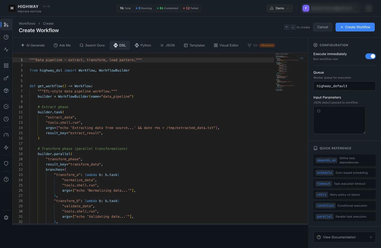
Task: Go to Workflows breadcrumb link
Action: pyautogui.click(x=27, y=23)
